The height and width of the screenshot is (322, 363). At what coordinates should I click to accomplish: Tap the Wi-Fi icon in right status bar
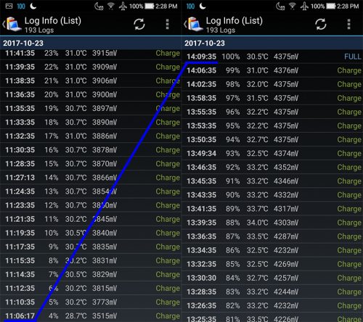(x=293, y=6)
